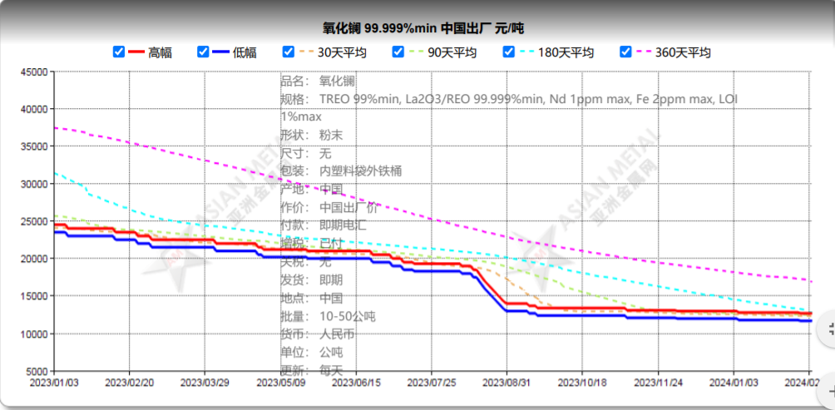
Task: Click the 2024/01/03 date label on x-axis
Action: click(x=734, y=383)
